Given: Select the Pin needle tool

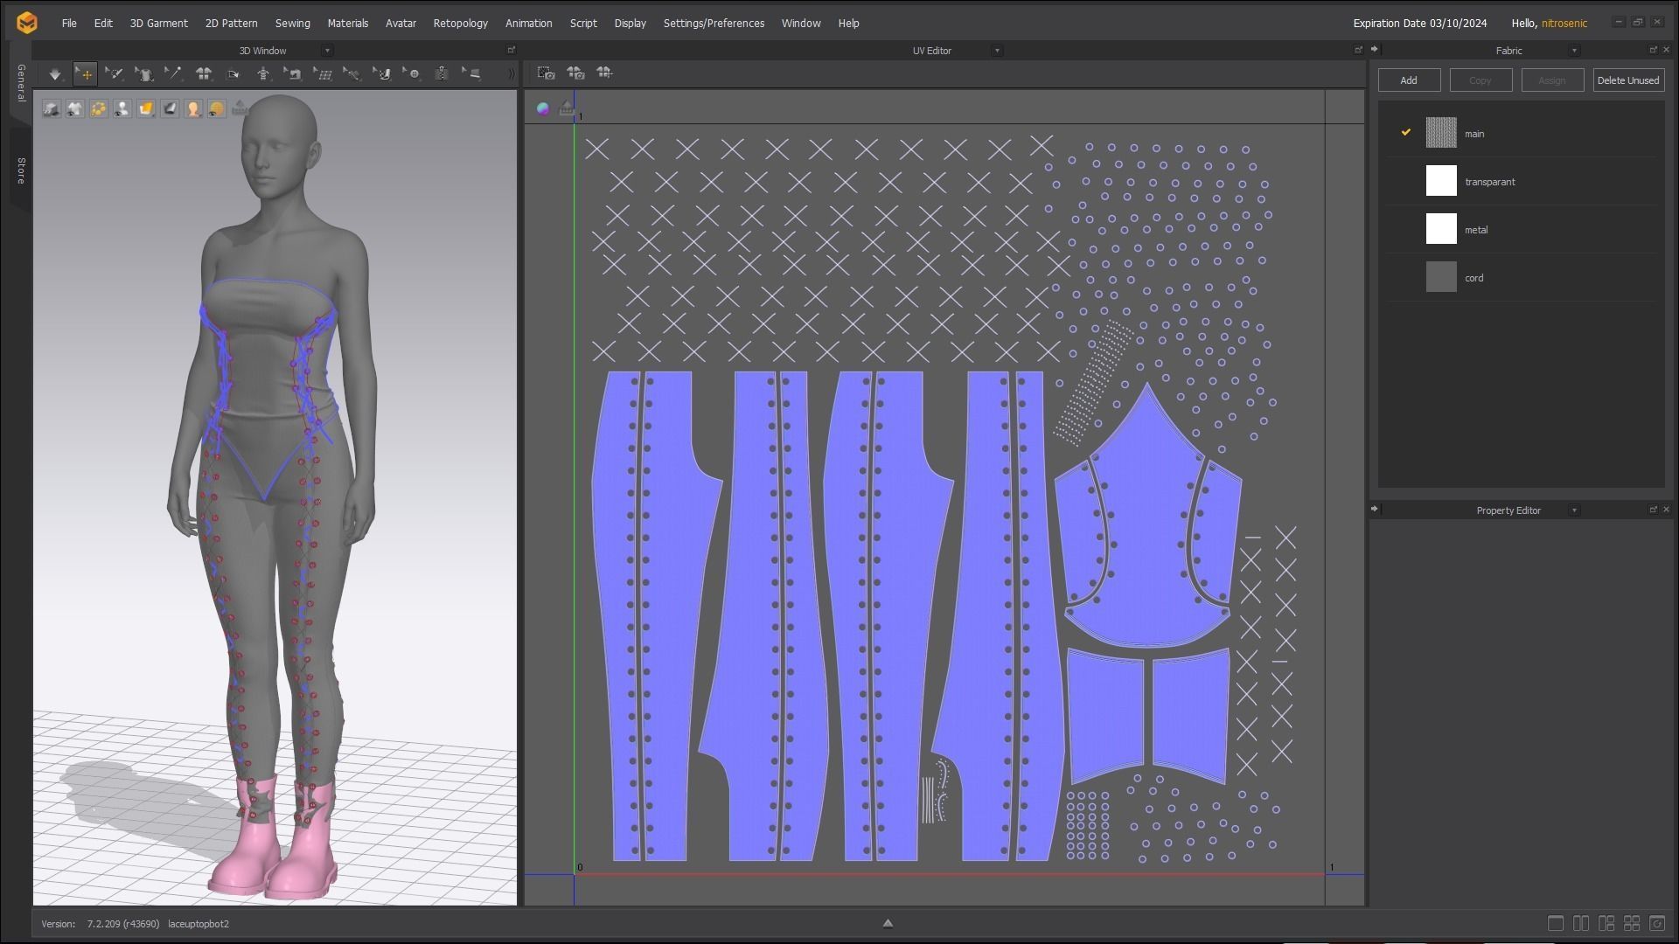Looking at the screenshot, I should tap(174, 74).
